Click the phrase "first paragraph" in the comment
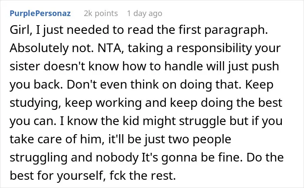304x188 pixels. (x=221, y=30)
